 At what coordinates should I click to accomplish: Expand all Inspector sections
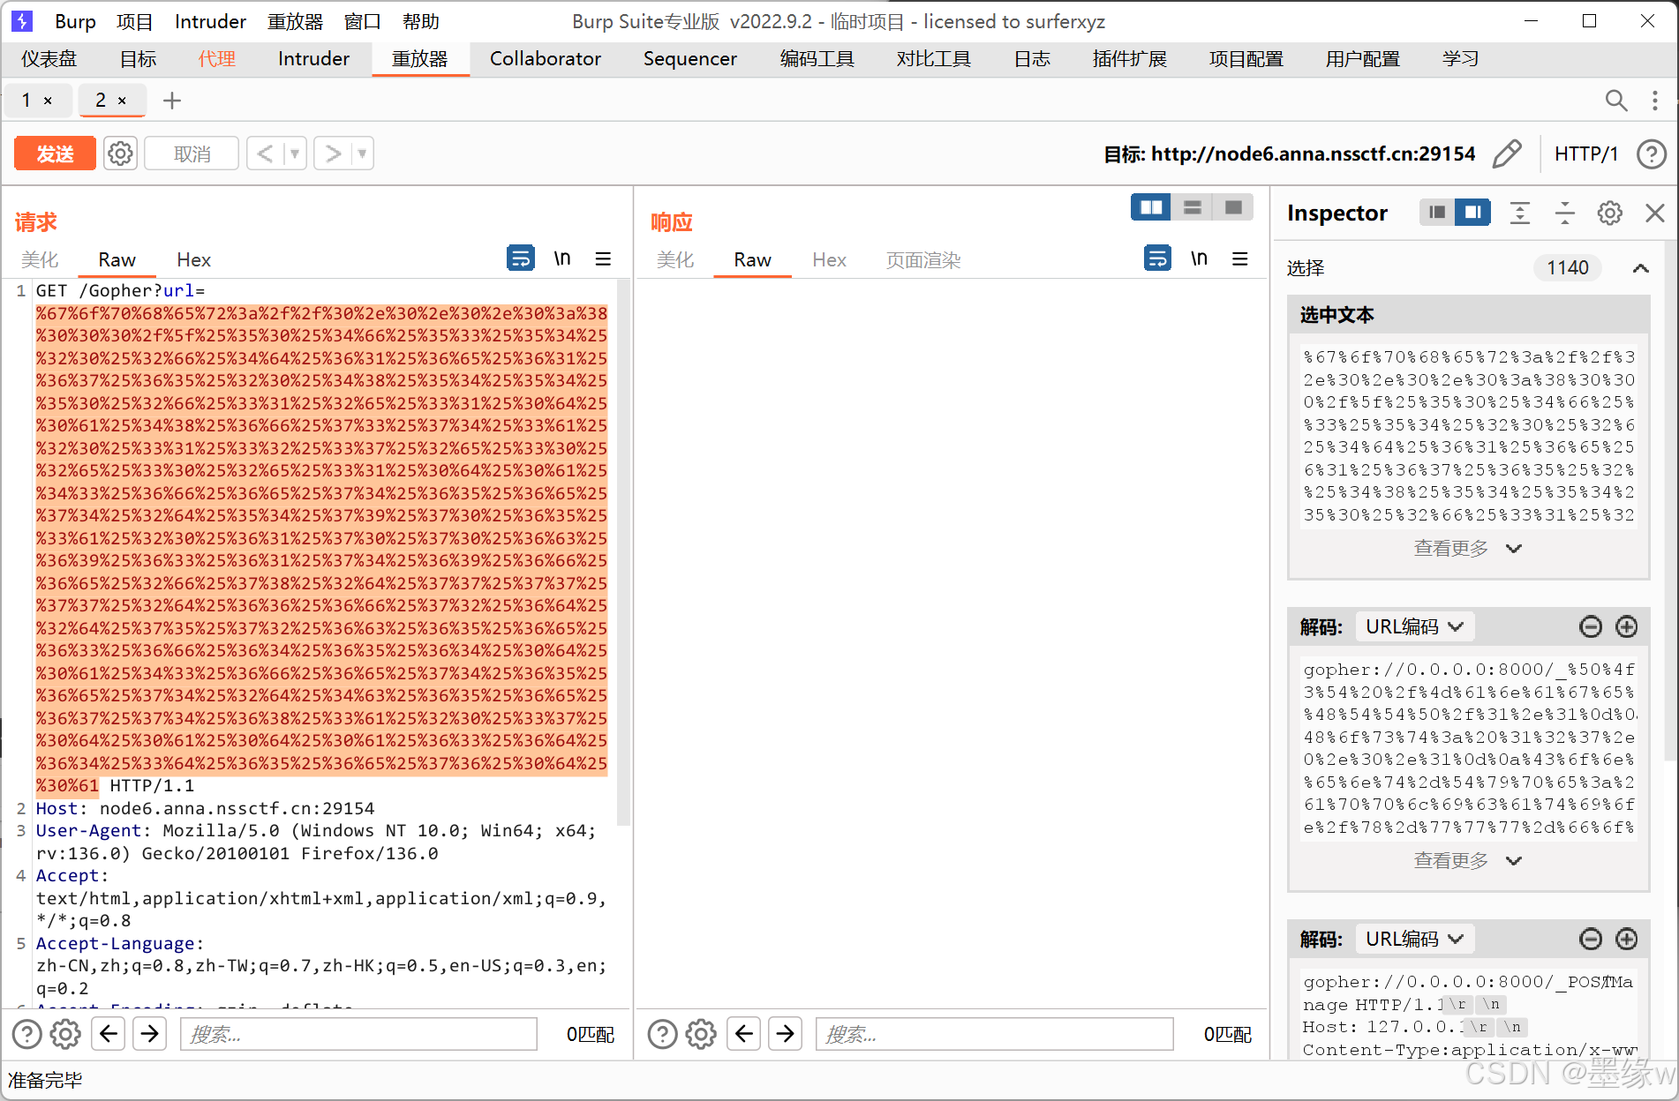pos(1520,213)
